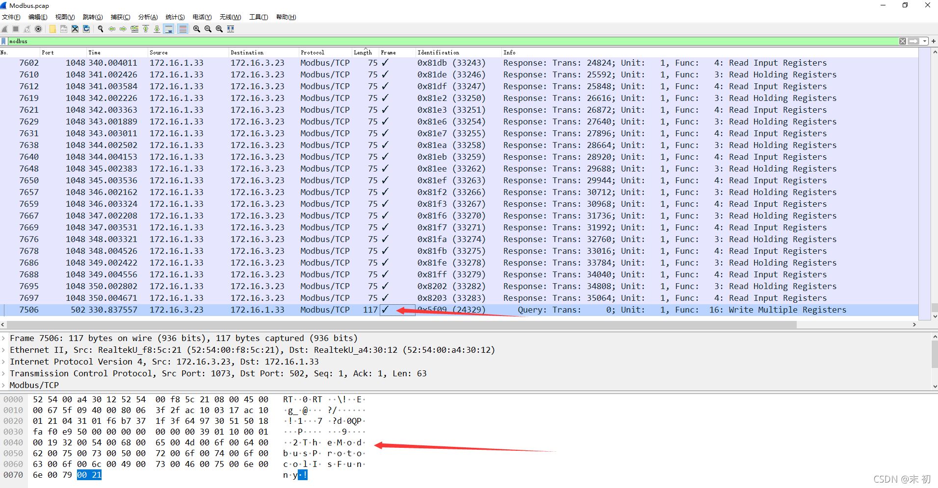Expand the Ethernet II section
938x488 pixels.
(x=3, y=350)
